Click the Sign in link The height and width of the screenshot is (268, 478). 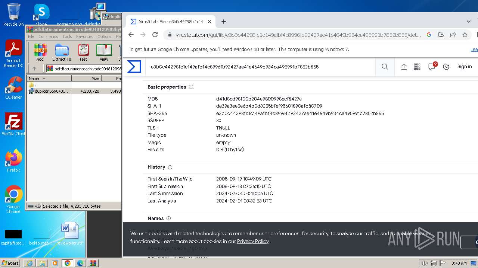[x=465, y=67]
